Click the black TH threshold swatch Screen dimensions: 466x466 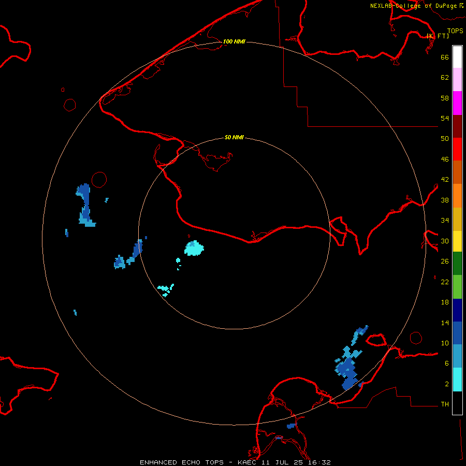[457, 403]
